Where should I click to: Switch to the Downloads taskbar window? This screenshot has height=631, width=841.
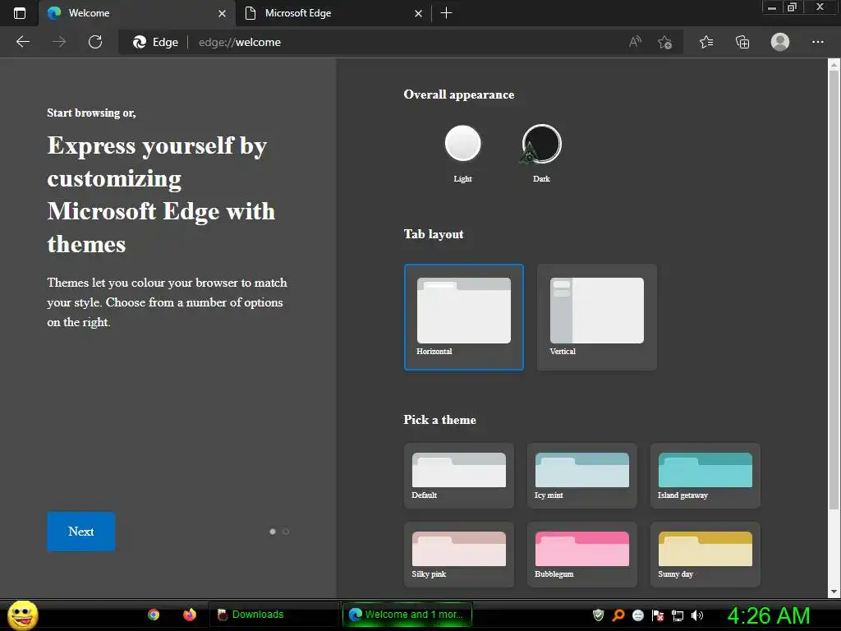tap(274, 615)
